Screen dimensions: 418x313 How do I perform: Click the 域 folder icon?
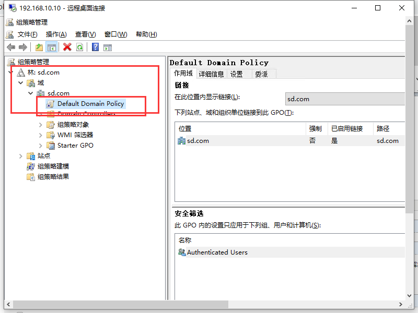pos(31,83)
